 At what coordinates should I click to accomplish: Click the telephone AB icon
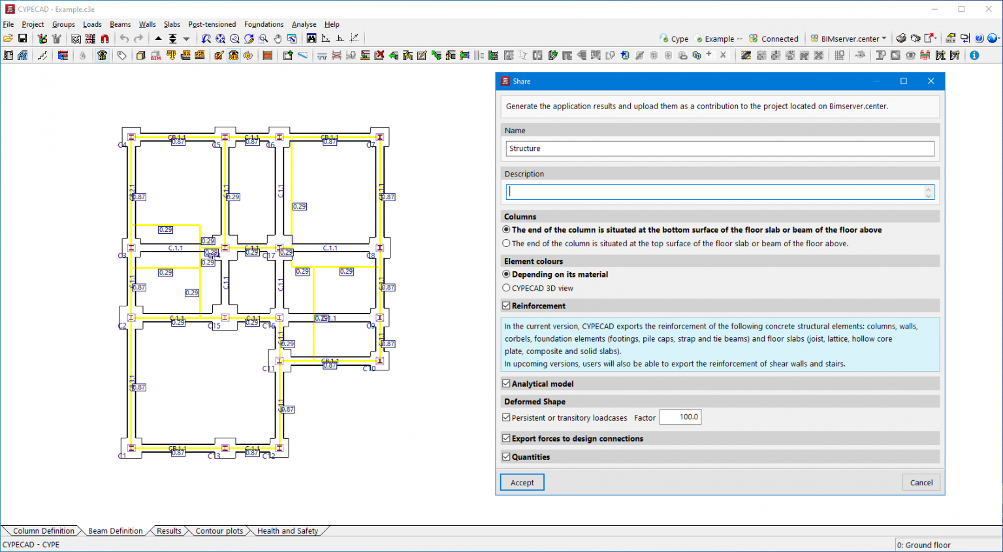click(102, 56)
